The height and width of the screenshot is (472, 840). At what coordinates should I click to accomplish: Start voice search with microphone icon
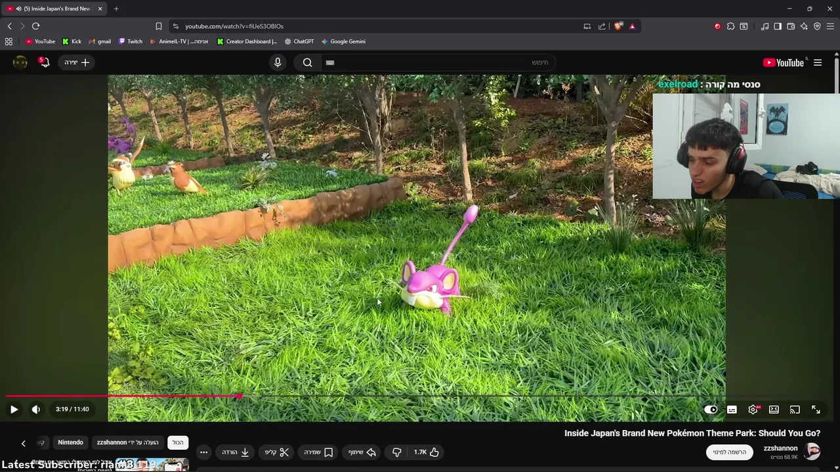(278, 62)
